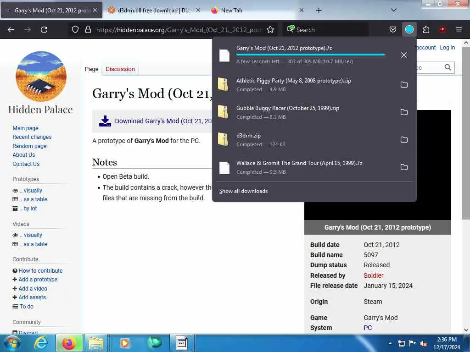Click the Download Garry's Mod link
Viewport: 470px width, 352px height.
pyautogui.click(x=163, y=121)
